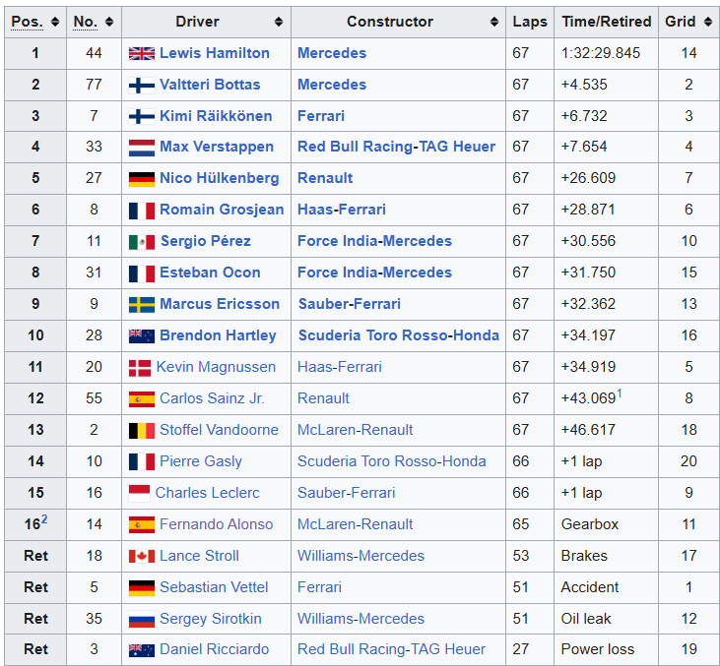Sort table by the Driver column arrows

click(x=279, y=22)
